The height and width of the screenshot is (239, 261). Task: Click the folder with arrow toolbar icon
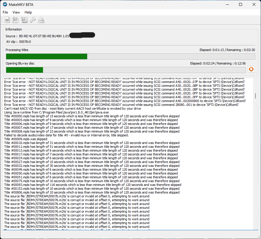16,20
